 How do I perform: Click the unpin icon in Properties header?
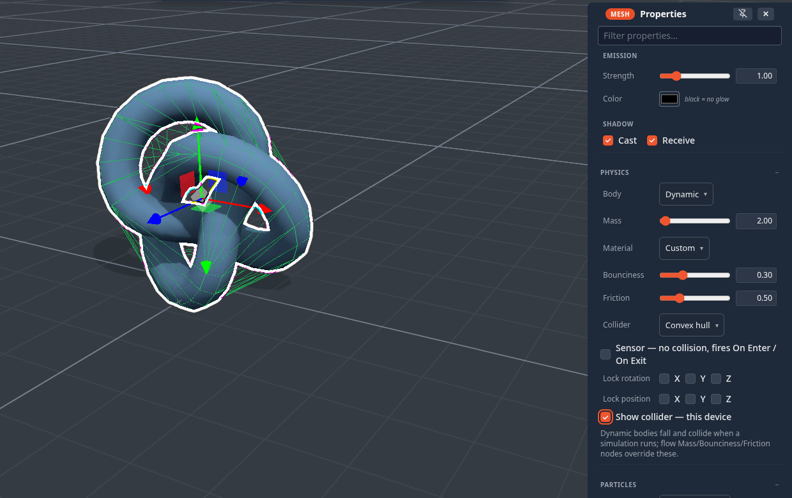(743, 13)
